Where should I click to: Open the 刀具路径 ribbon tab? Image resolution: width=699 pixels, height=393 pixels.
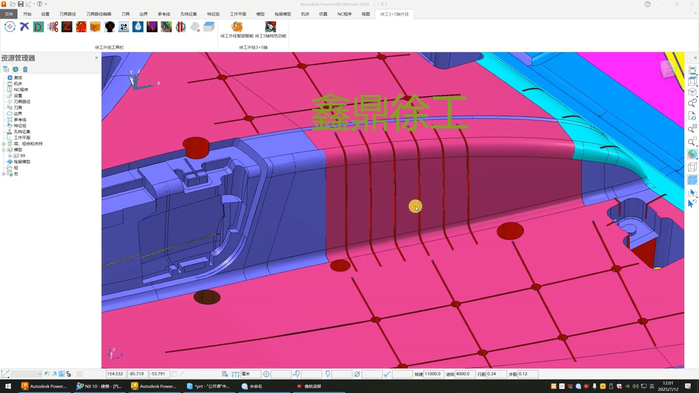coord(68,14)
